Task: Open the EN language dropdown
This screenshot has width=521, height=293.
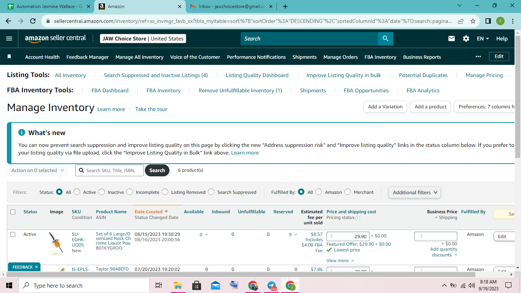Action: point(483,39)
